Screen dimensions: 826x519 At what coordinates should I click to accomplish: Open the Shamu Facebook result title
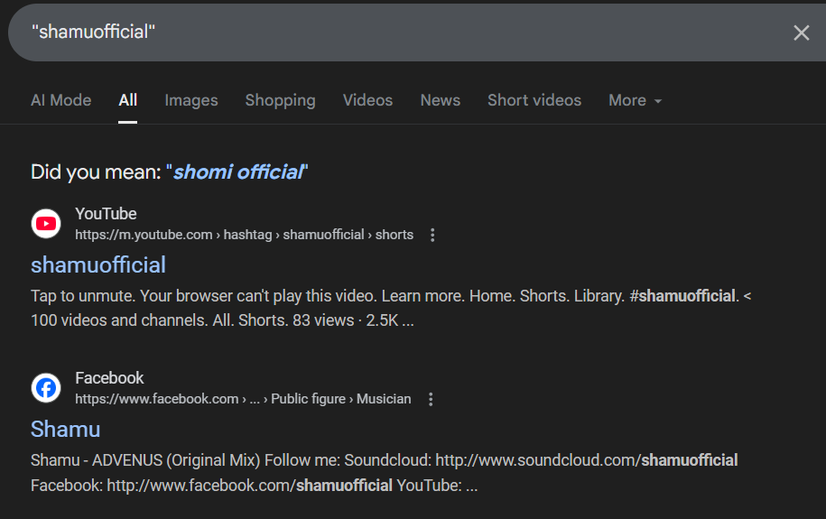(x=65, y=429)
